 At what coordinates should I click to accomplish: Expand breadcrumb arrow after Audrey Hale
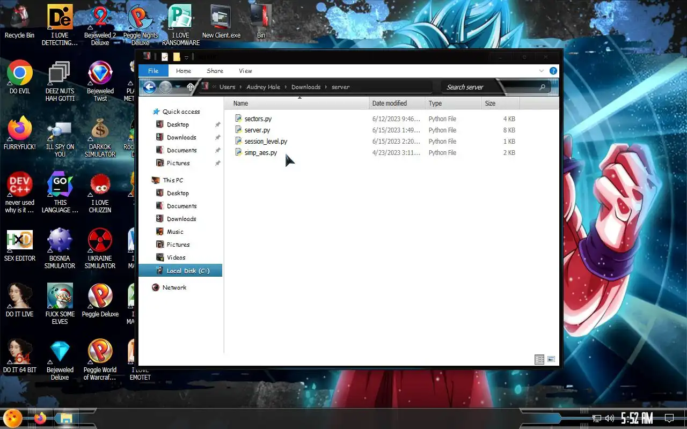pos(286,87)
